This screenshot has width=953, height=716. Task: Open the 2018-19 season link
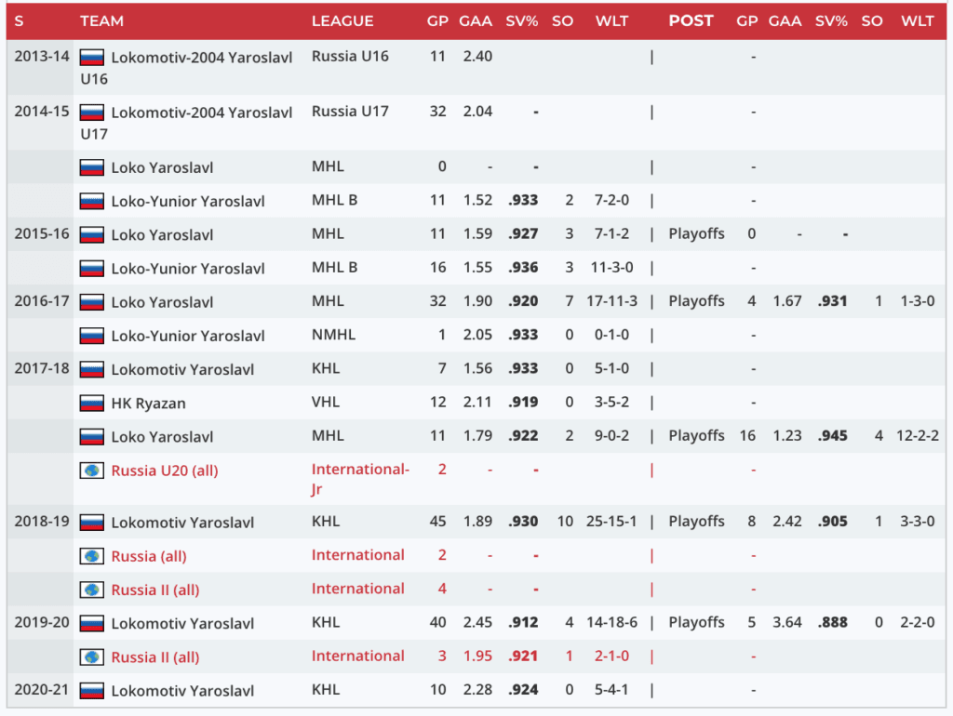coord(41,522)
